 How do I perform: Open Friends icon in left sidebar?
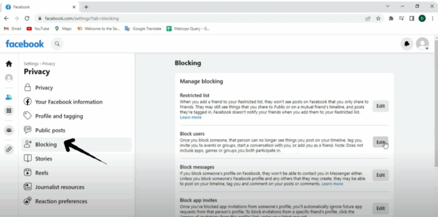pos(9,97)
